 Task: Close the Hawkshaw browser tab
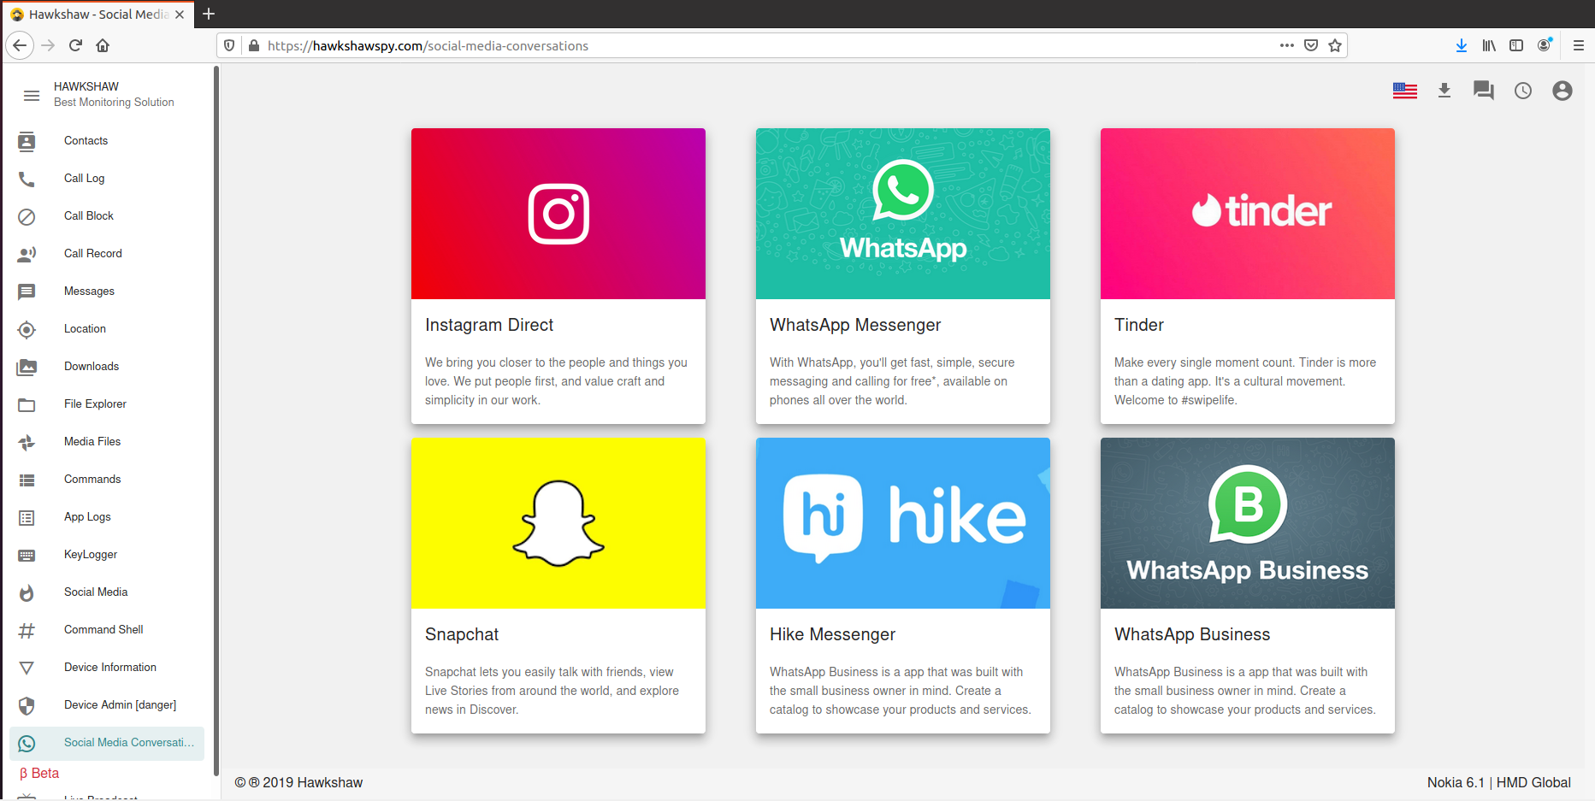[180, 15]
